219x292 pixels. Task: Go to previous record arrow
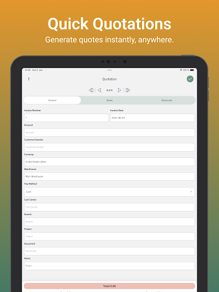99,90
